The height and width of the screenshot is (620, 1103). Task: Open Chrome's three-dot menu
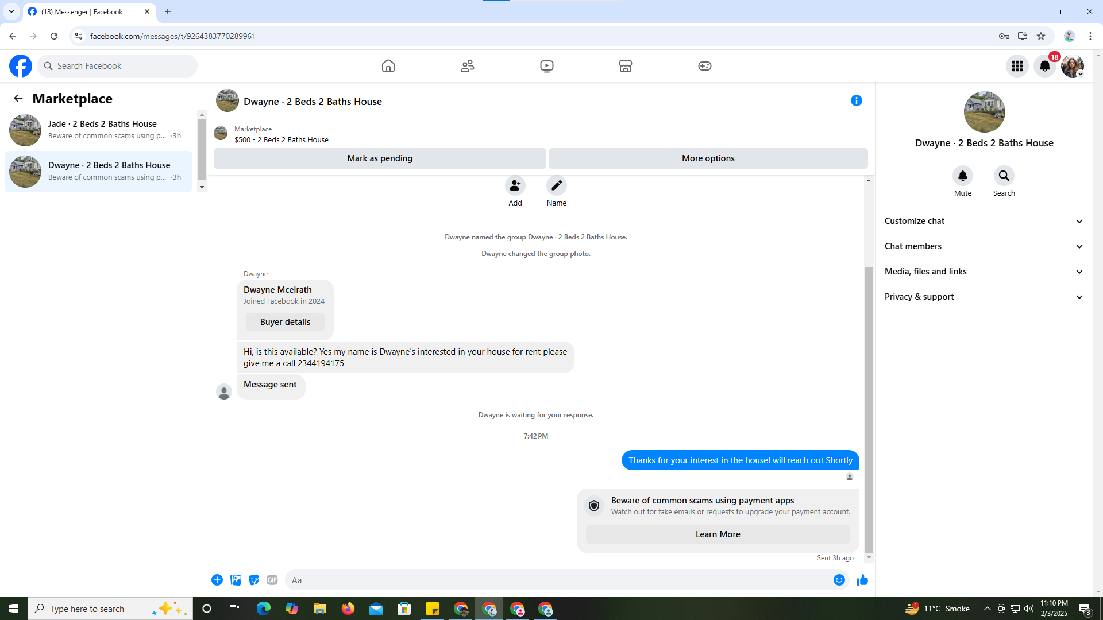(1090, 36)
